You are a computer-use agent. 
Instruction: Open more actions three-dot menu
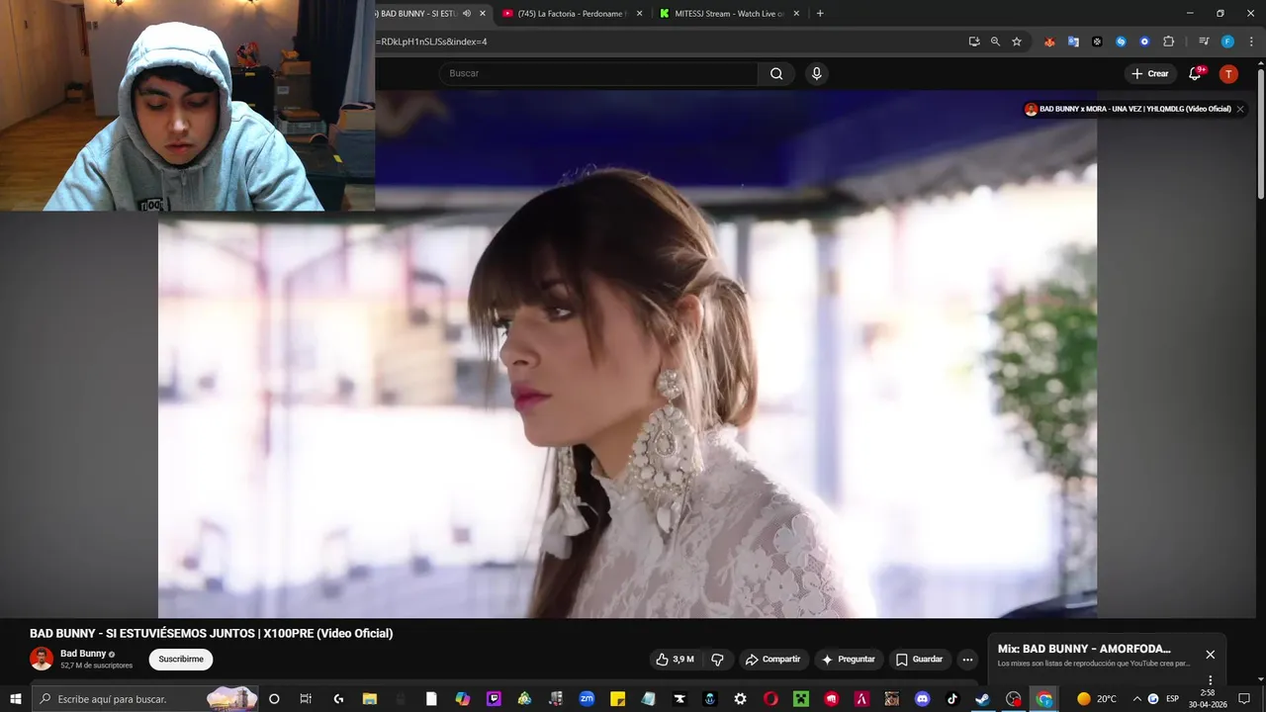[967, 659]
